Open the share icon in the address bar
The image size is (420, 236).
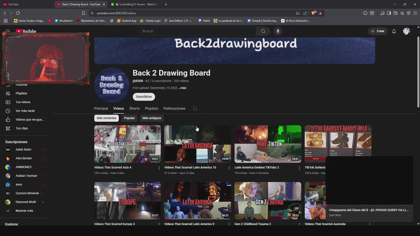pos(305,13)
